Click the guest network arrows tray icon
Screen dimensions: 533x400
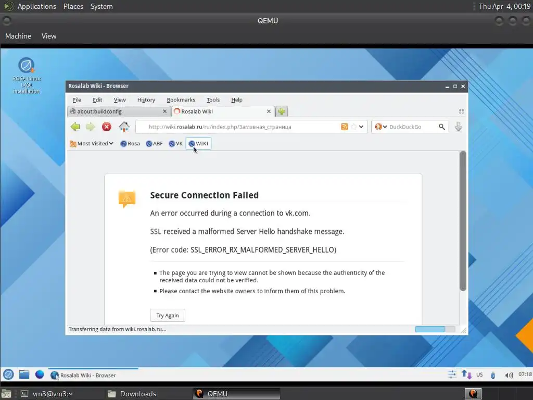pyautogui.click(x=466, y=374)
